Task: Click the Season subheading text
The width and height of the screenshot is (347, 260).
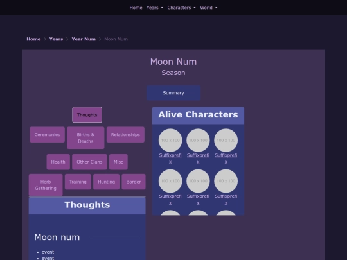Action: coord(173,73)
